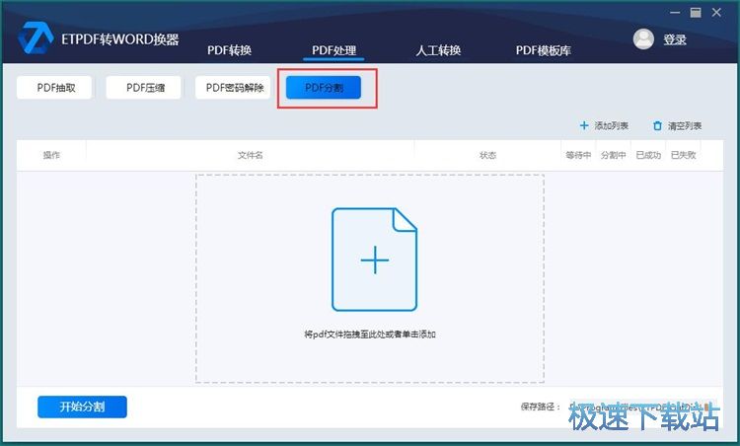Click the 操作 column header
This screenshot has height=446, width=740.
[x=51, y=155]
